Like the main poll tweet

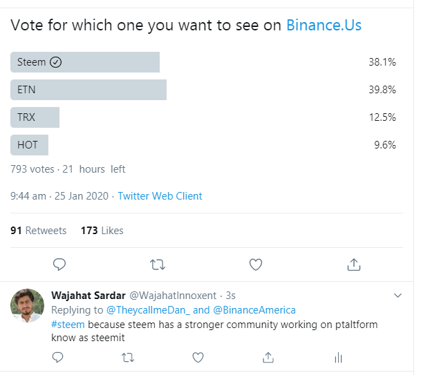point(256,265)
